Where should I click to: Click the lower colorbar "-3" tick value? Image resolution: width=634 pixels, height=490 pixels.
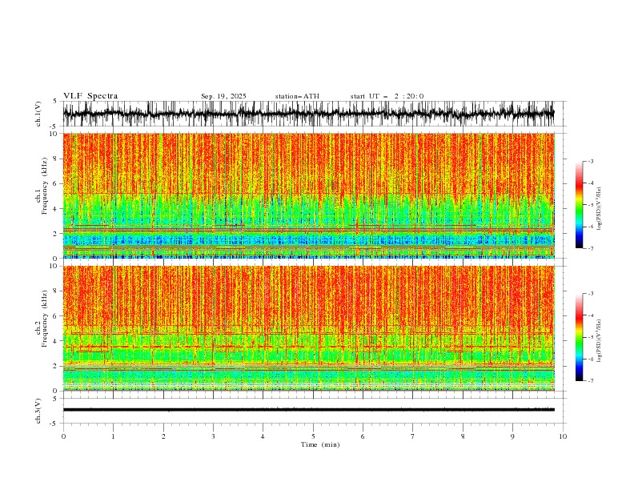tap(590, 294)
